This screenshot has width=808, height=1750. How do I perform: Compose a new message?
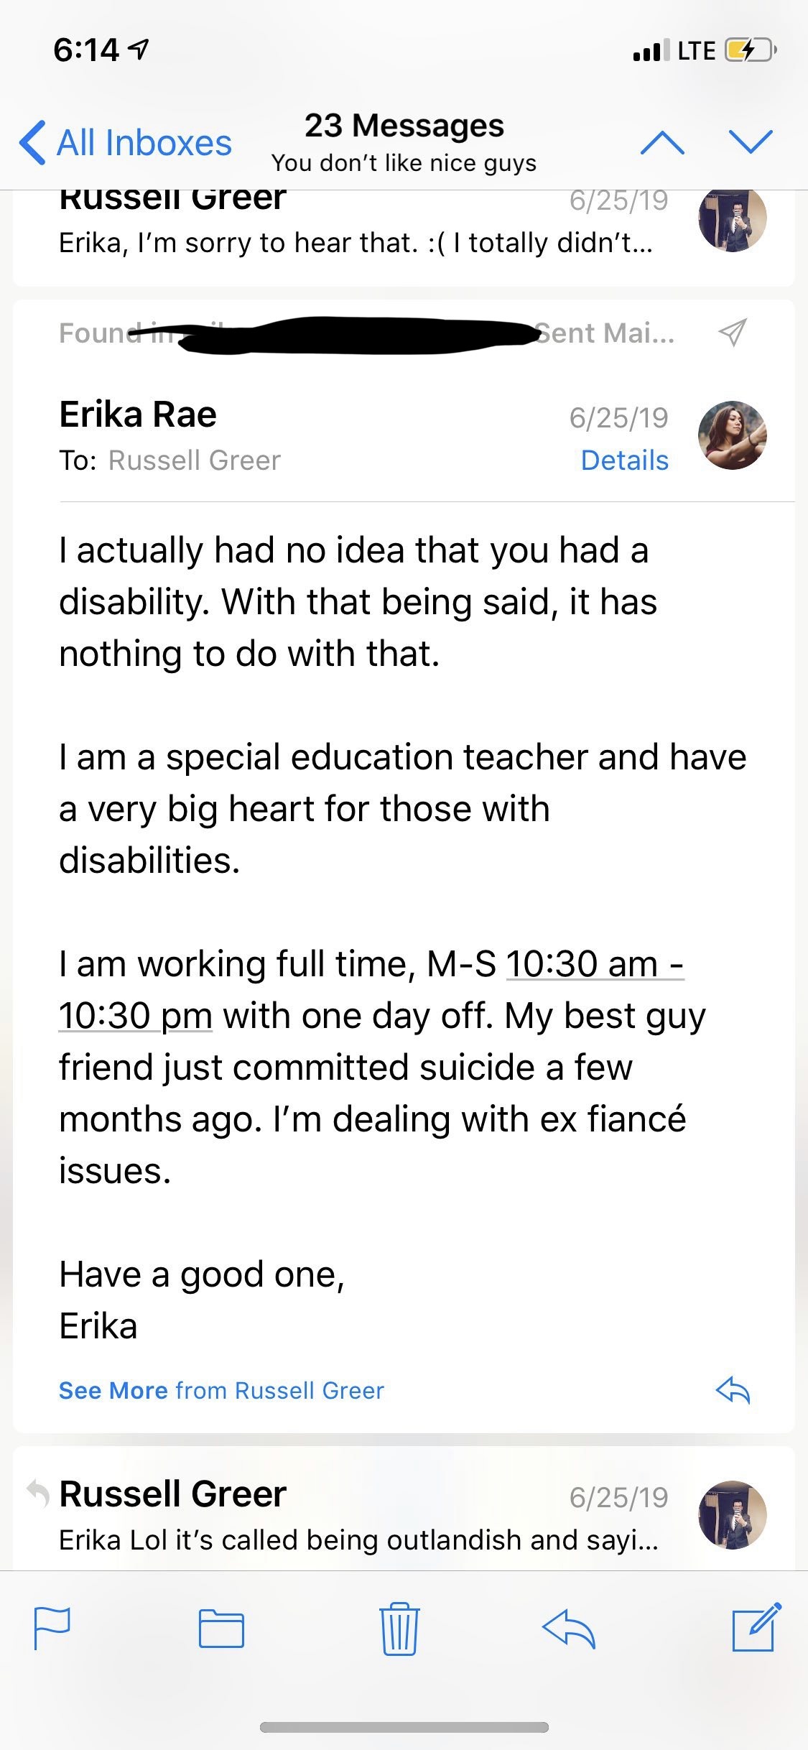(756, 1627)
